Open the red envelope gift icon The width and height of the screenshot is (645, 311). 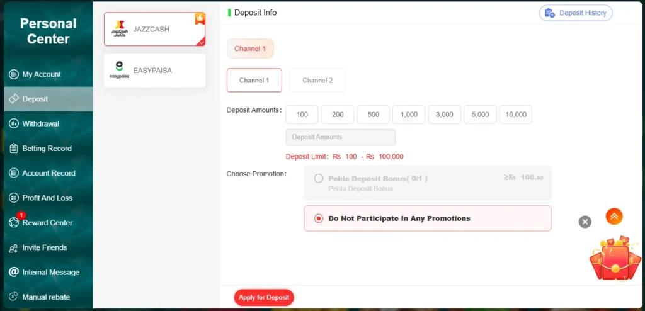click(615, 258)
